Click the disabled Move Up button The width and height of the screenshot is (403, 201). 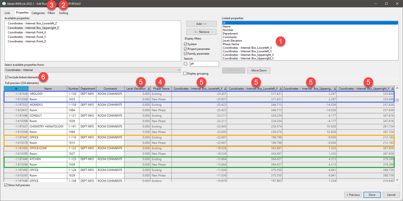(234, 71)
